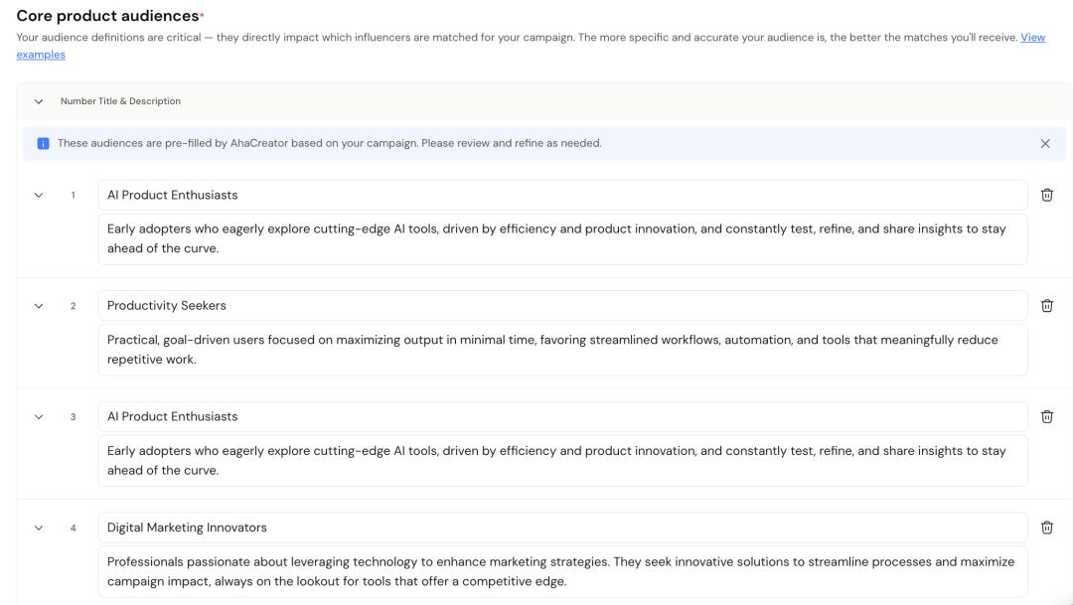The width and height of the screenshot is (1073, 605).
Task: Click the description box of audience 3
Action: click(561, 460)
